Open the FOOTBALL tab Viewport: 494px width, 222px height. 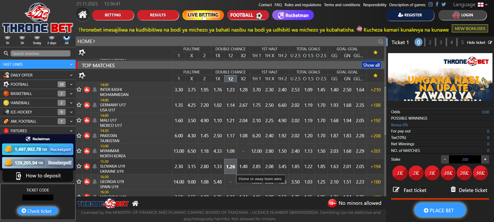coord(248,15)
